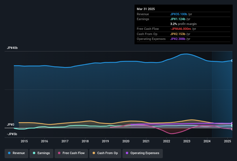Click the Mar 31 2025 tooltip header

[146, 9]
